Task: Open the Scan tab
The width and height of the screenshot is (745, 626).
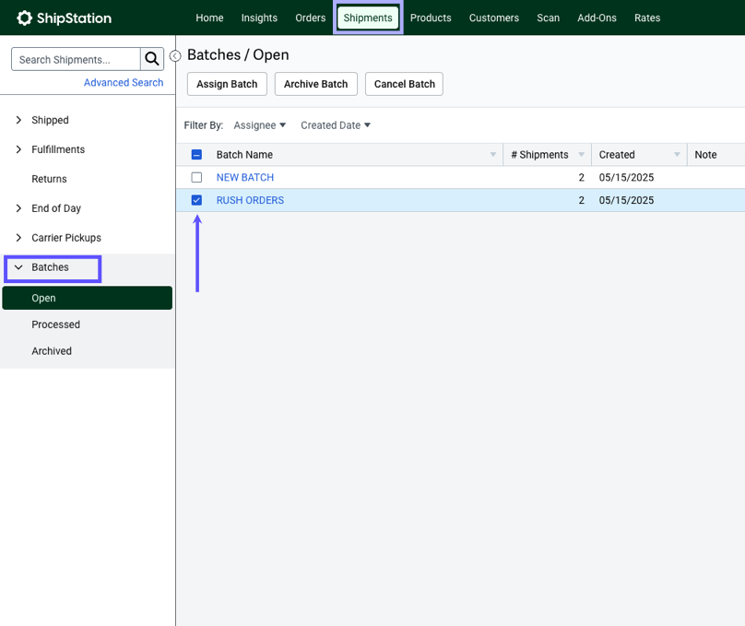Action: (549, 18)
